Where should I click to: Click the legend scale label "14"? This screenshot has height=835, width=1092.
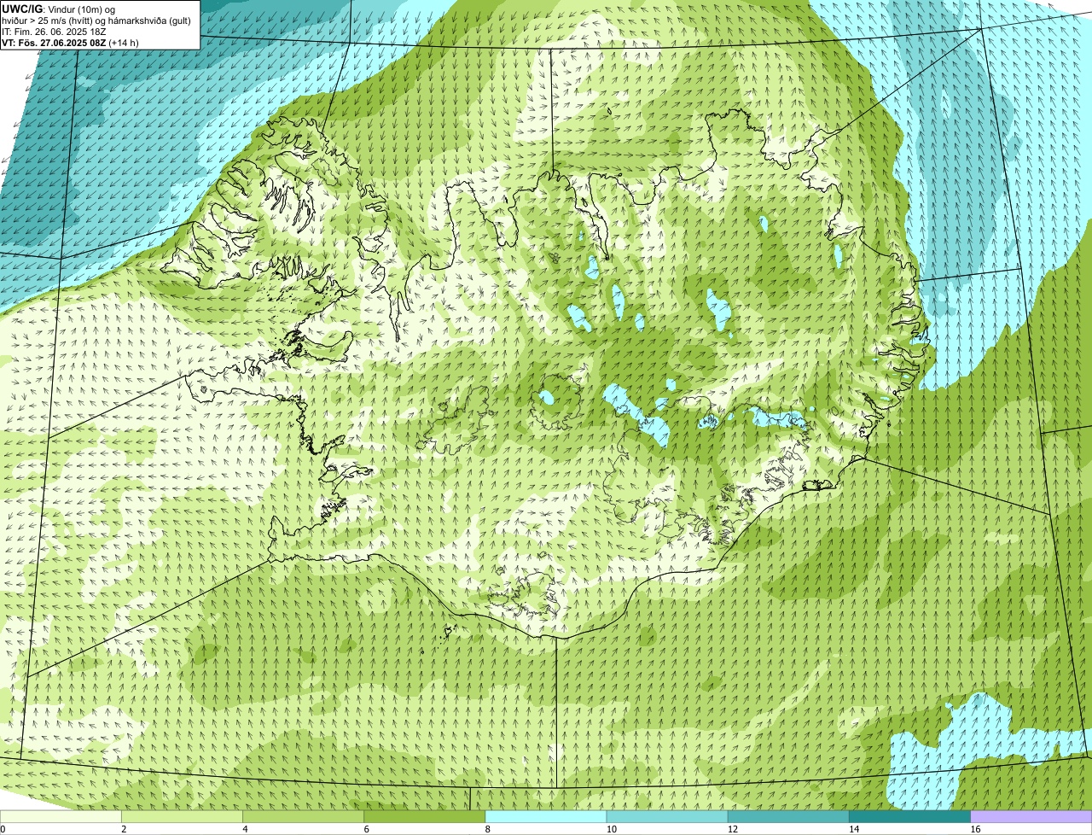coord(853,829)
